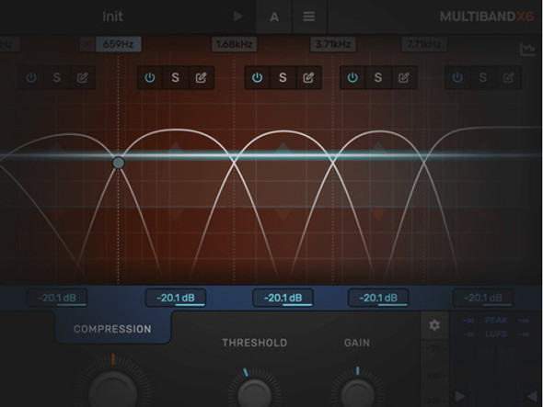Screen dimensions: 543x407
Task: Click -20.1 dB value of band below 659Hz
Action: point(57,298)
